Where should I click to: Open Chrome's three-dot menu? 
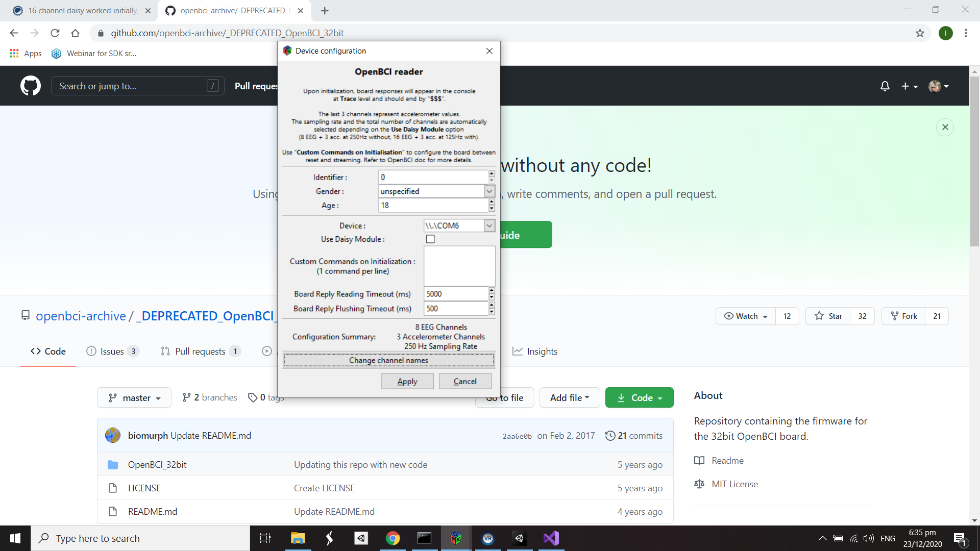(x=966, y=33)
